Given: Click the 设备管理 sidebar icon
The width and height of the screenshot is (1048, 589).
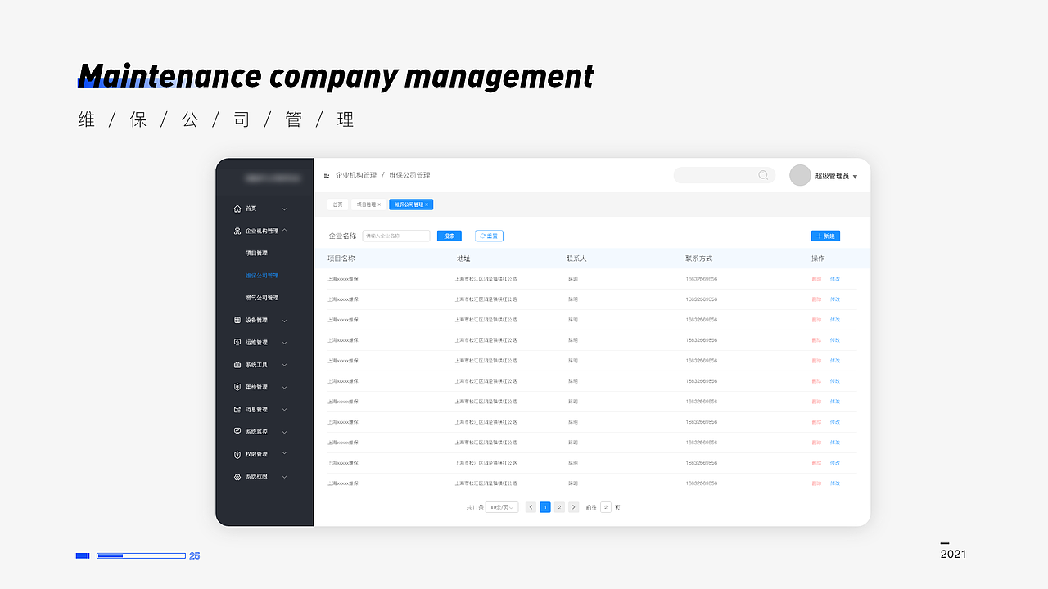Looking at the screenshot, I should point(237,320).
